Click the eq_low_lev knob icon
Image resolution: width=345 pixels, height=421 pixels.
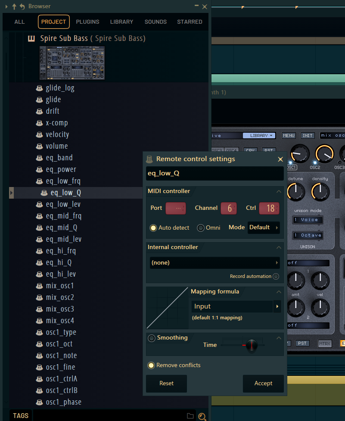40,204
